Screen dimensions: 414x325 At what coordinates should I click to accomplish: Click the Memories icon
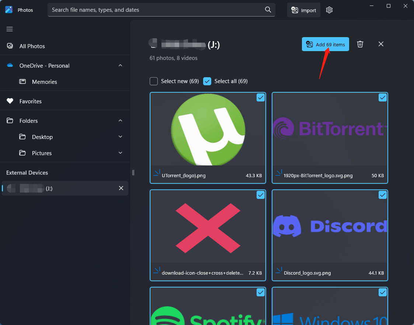[x=22, y=81]
